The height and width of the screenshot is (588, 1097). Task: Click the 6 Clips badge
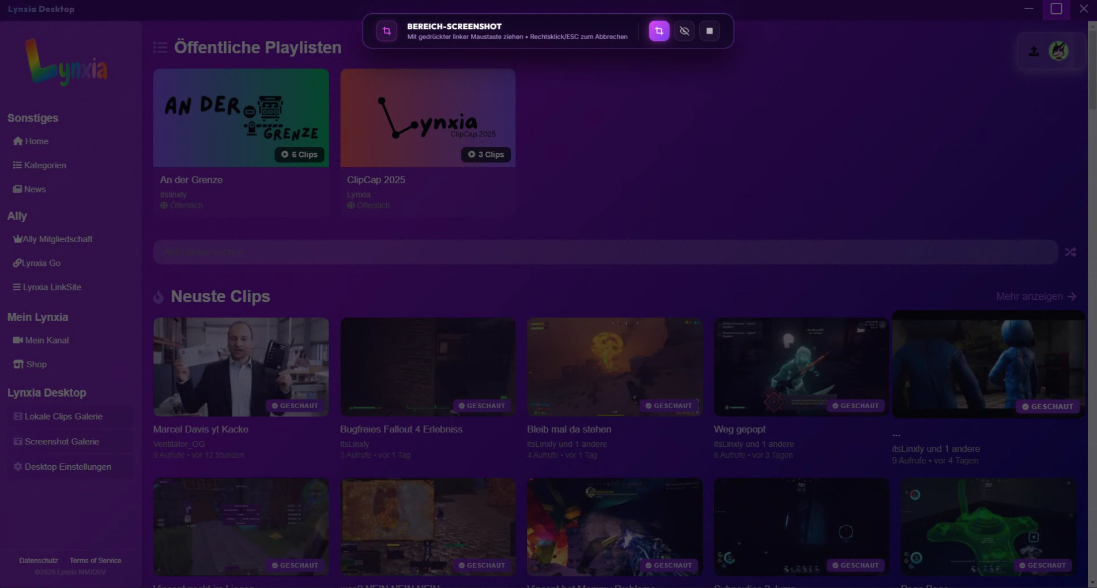pyautogui.click(x=299, y=154)
